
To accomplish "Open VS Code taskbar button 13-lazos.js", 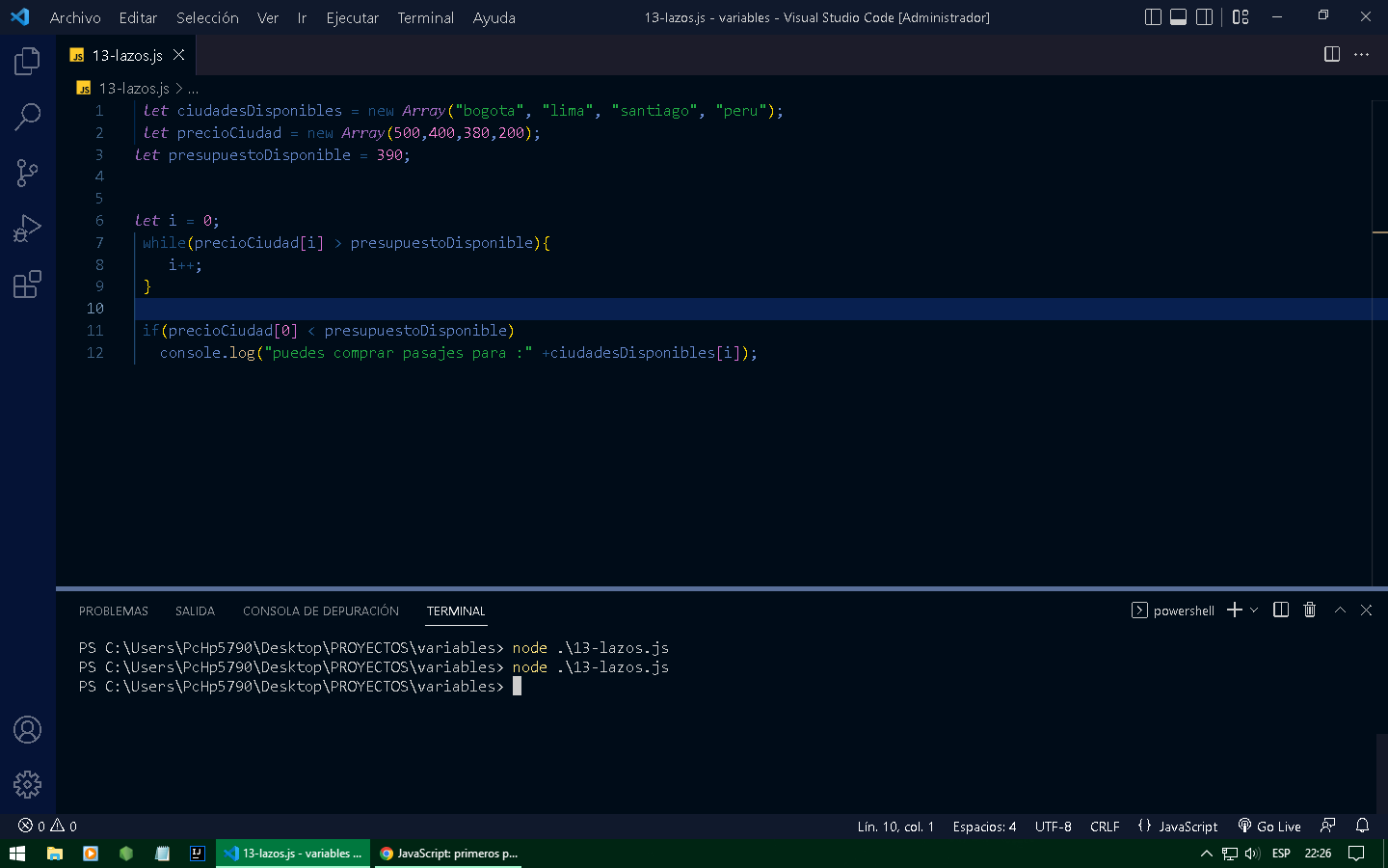I will (x=293, y=854).
